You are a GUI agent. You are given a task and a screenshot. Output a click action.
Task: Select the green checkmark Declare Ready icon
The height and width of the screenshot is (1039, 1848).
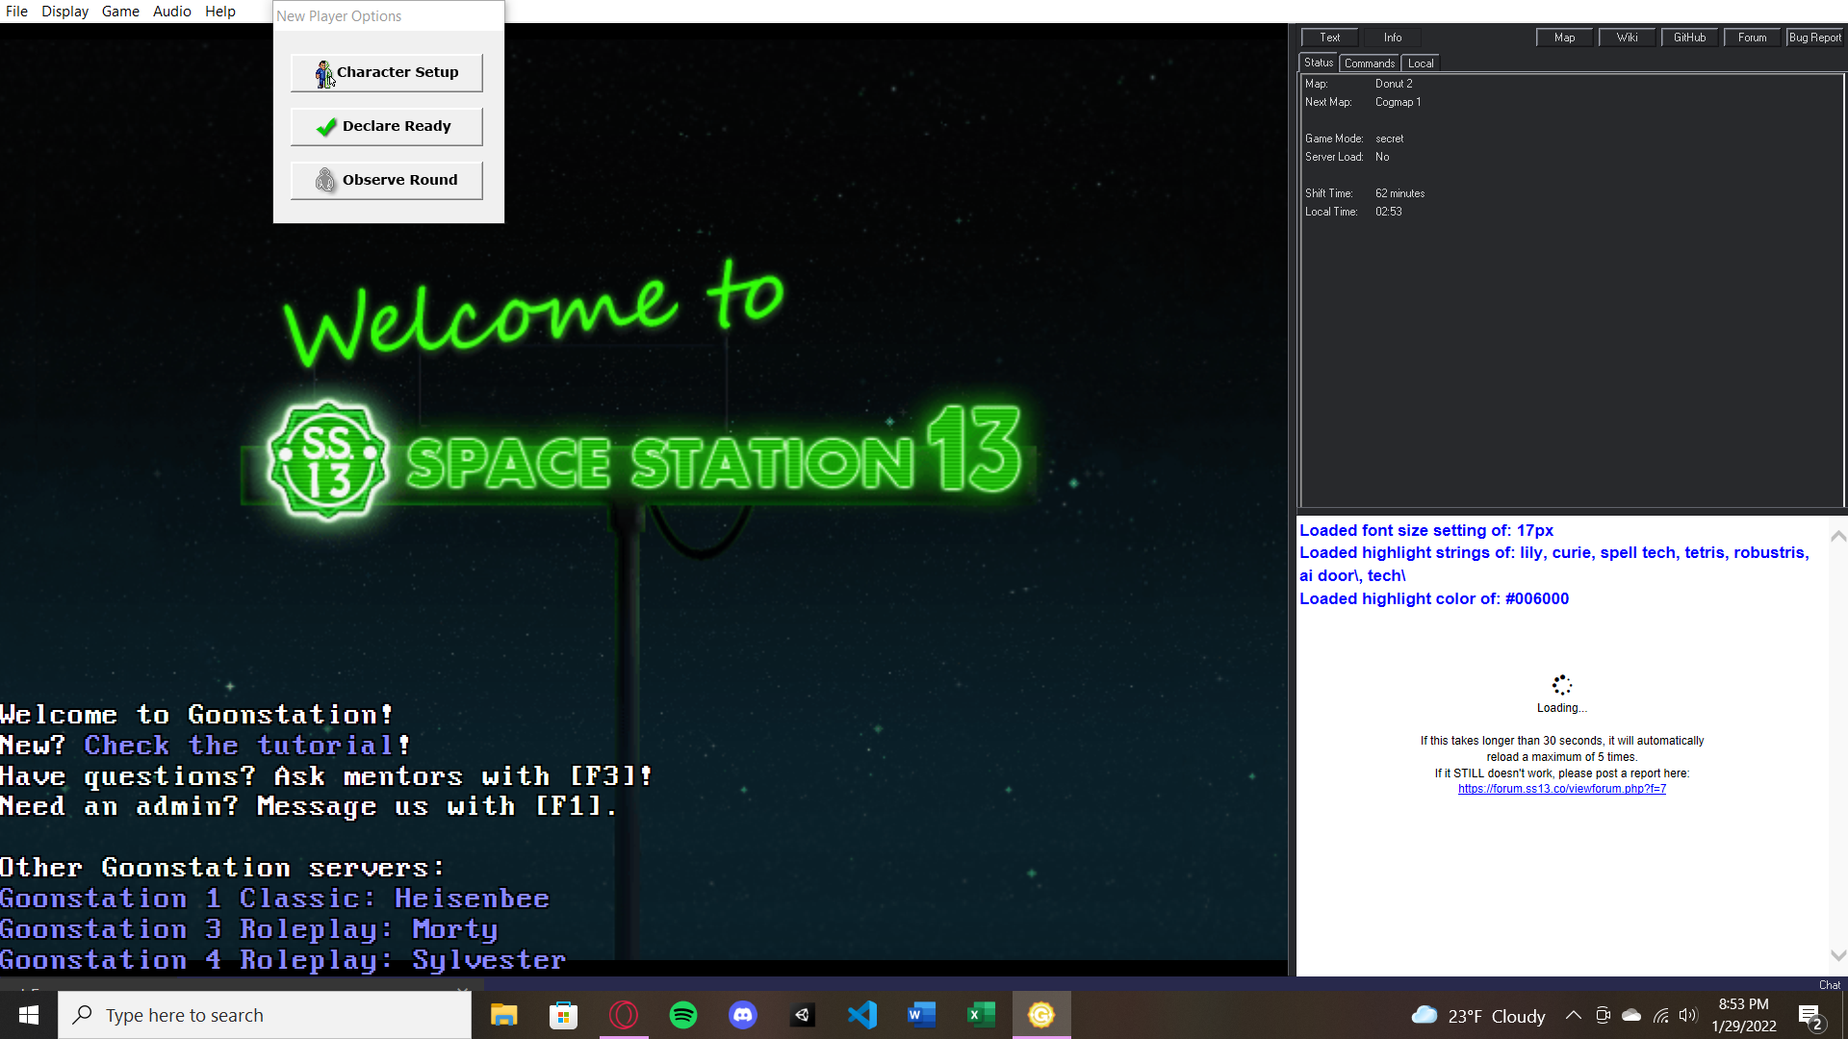[x=325, y=126]
